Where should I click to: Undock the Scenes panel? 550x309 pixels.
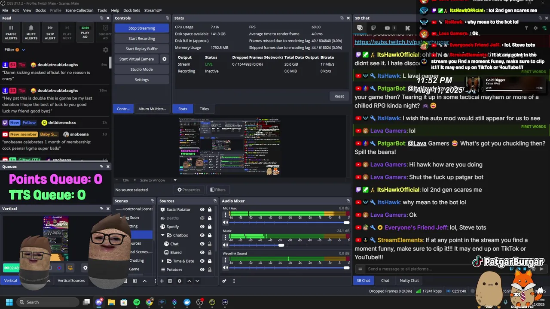pos(152,201)
